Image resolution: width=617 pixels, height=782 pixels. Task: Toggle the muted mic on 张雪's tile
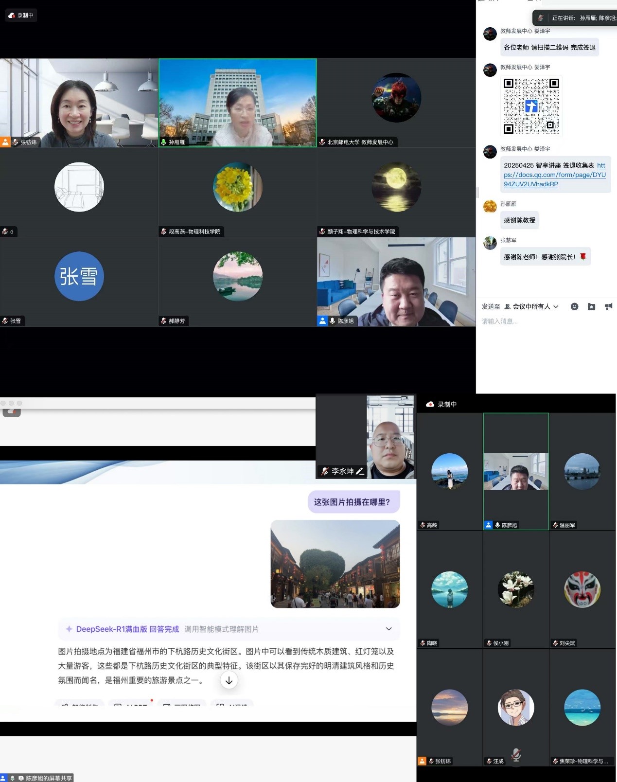pos(5,321)
